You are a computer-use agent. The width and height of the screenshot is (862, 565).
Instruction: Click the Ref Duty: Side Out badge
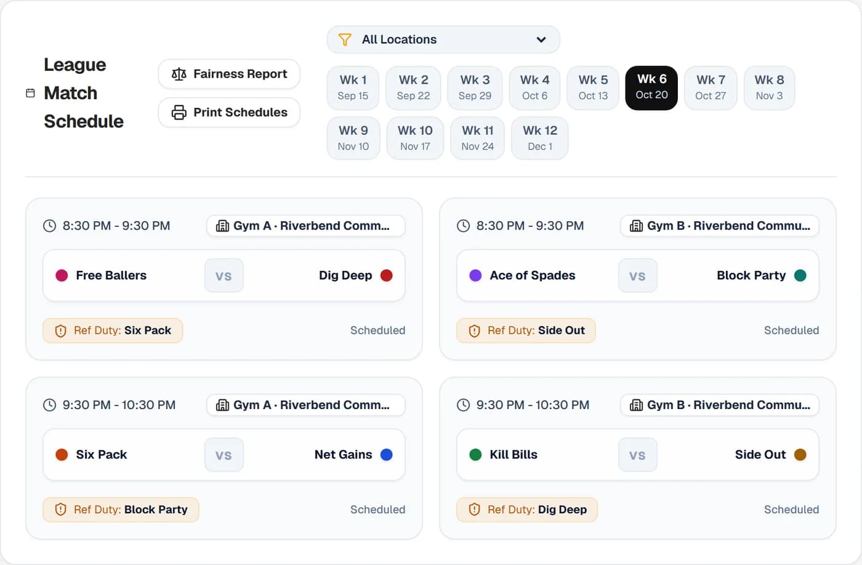pyautogui.click(x=526, y=330)
